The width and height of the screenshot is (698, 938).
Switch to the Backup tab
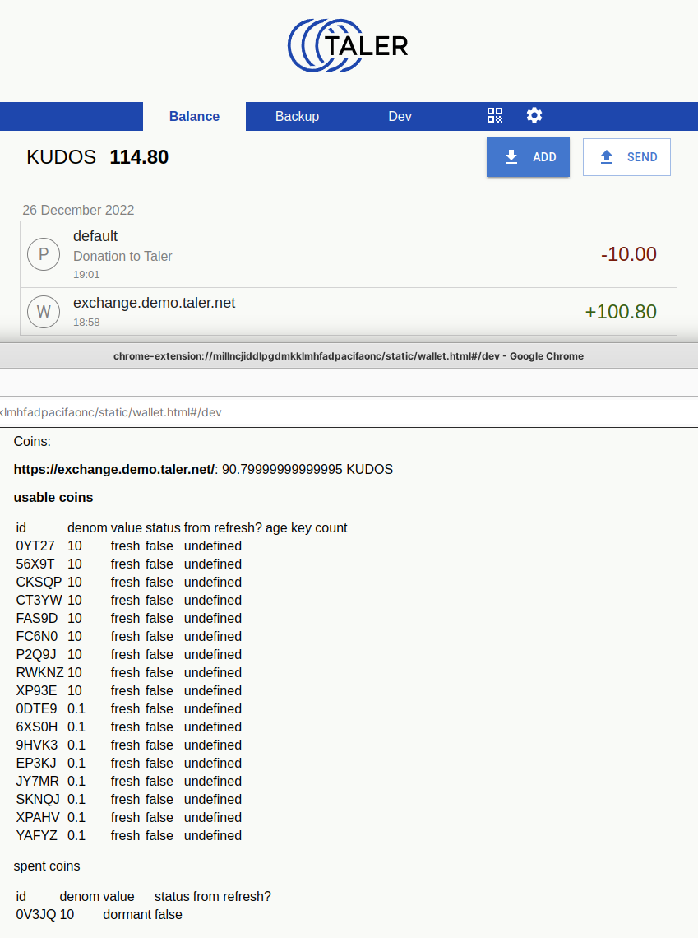(x=297, y=116)
